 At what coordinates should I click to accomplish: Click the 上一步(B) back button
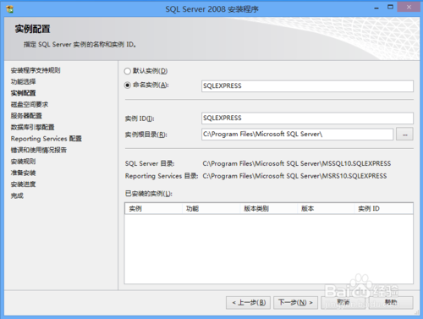249,303
